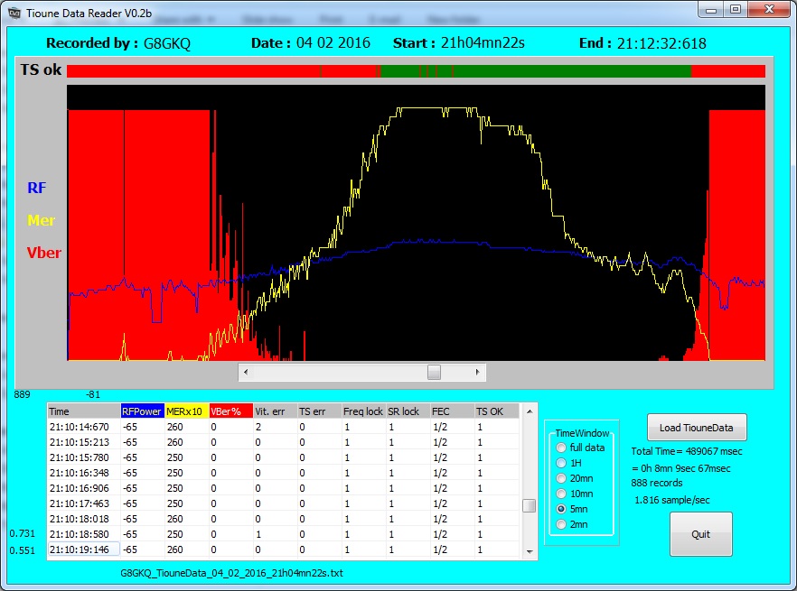This screenshot has height=591, width=797.
Task: Click the table vertical scrollbar thumb
Action: tap(530, 505)
